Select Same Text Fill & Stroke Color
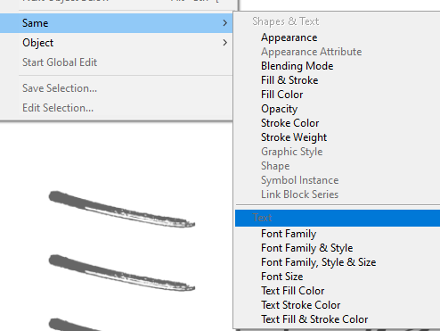 tap(314, 319)
